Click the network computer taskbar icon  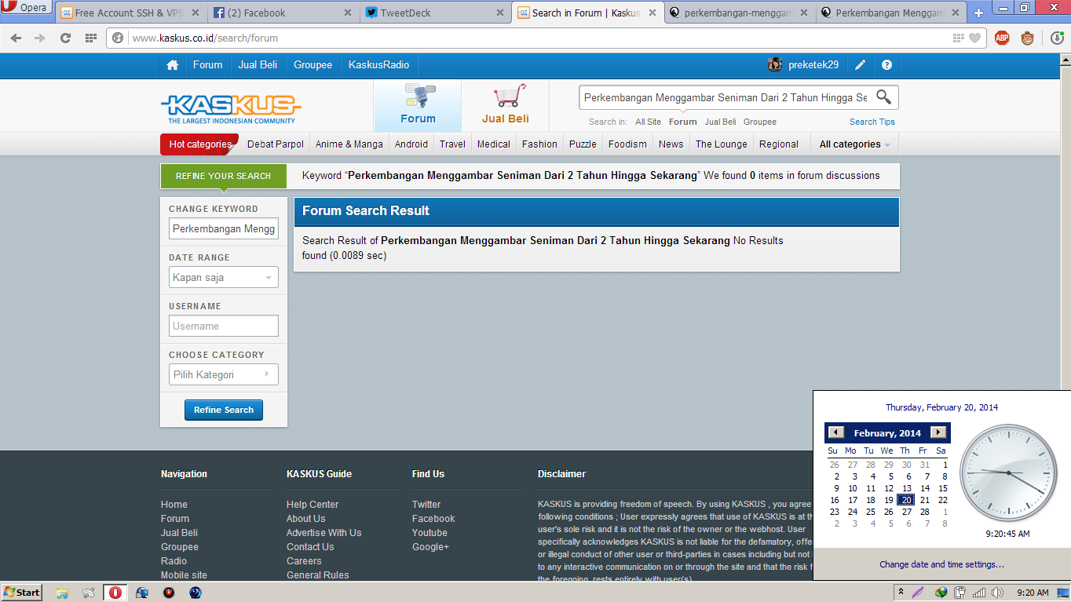coord(142,593)
